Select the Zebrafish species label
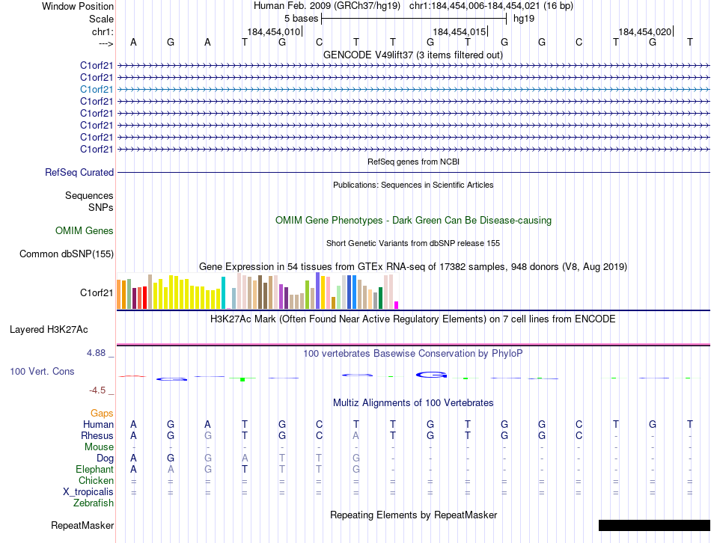This screenshot has height=543, width=711. [94, 503]
